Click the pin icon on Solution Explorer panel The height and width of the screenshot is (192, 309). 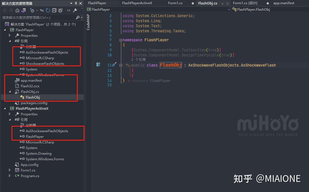[76, 3]
